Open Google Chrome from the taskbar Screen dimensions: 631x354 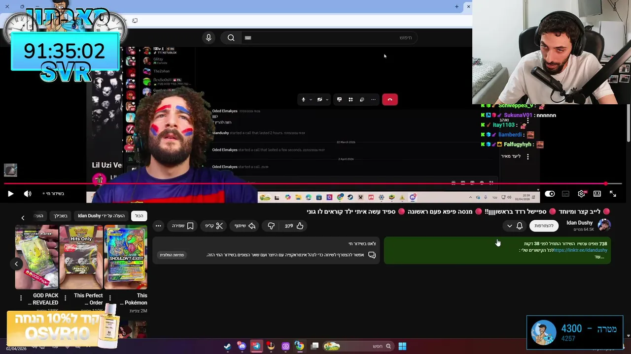pos(299,346)
